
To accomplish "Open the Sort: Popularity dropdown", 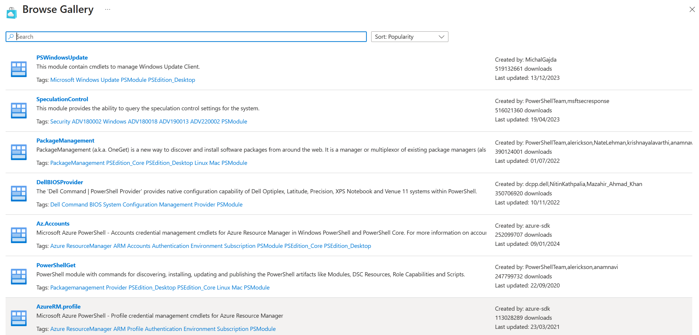I will (x=409, y=37).
